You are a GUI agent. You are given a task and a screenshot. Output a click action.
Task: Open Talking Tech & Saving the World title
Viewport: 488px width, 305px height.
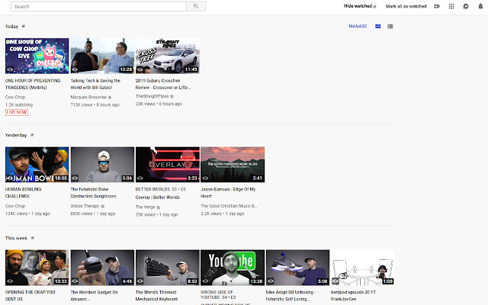[x=95, y=84]
